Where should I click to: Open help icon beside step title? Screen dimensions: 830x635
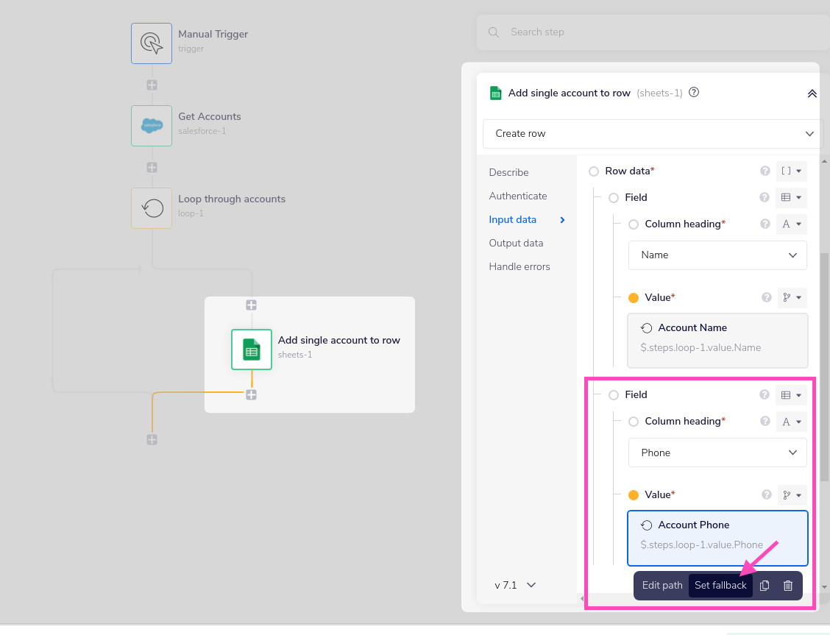pos(693,93)
